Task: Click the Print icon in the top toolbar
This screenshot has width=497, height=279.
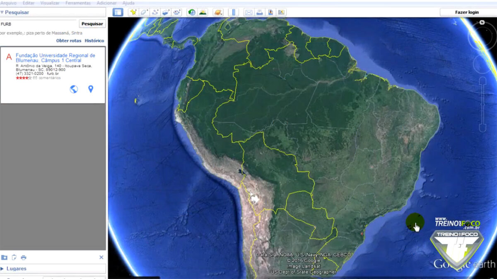Action: click(260, 12)
